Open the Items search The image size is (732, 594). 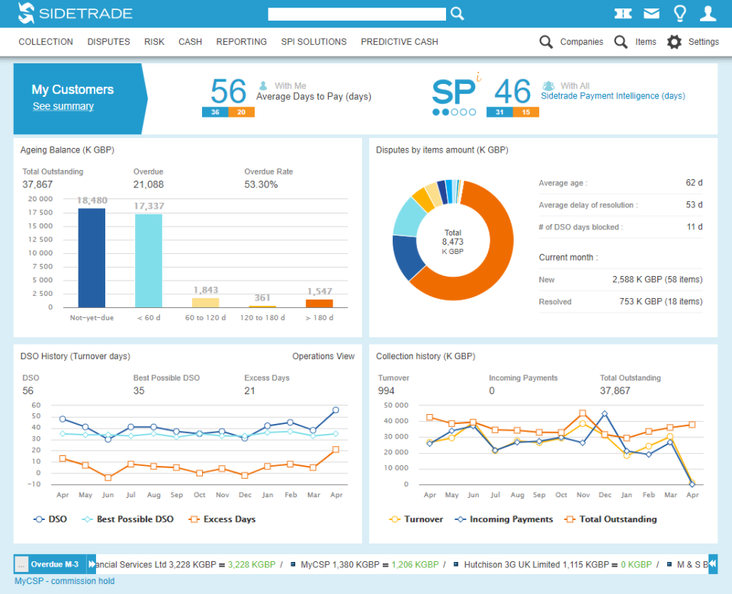point(634,42)
